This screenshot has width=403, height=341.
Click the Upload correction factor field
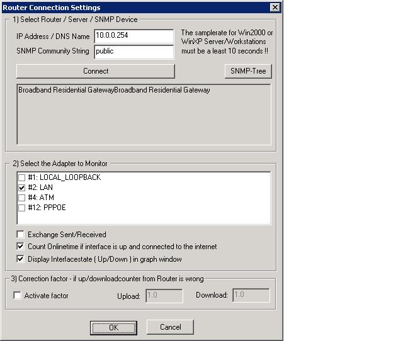pos(164,296)
